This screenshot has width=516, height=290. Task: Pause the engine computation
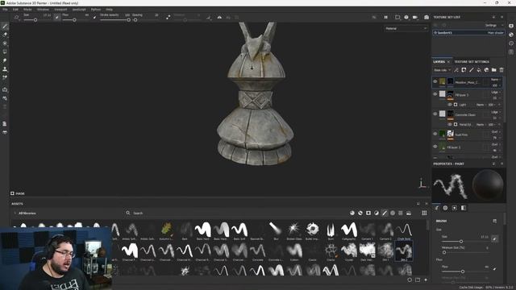pos(385,17)
